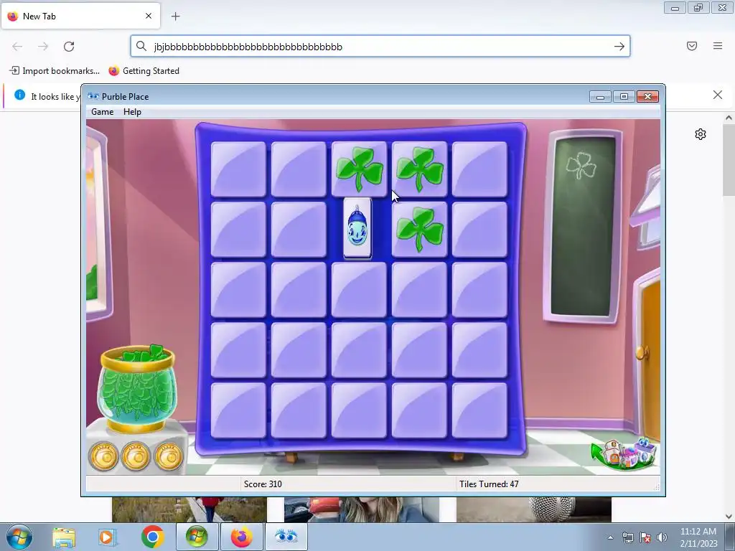Open the Help menu in Purble Place
This screenshot has width=735, height=551.
tap(132, 112)
